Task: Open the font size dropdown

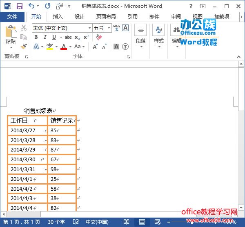Action: pos(108,28)
